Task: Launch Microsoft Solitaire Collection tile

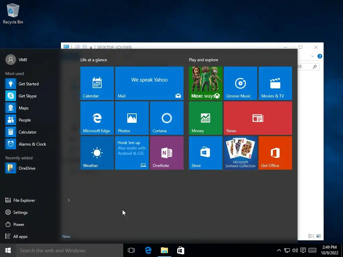Action: pos(241,153)
